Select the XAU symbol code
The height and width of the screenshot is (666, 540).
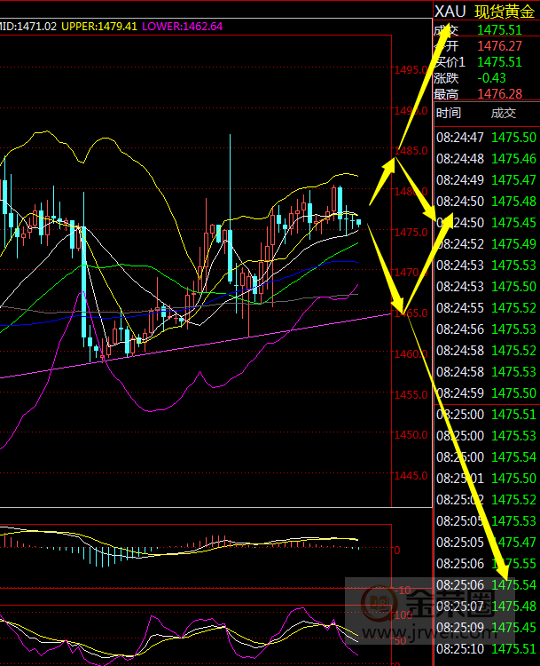tap(450, 12)
